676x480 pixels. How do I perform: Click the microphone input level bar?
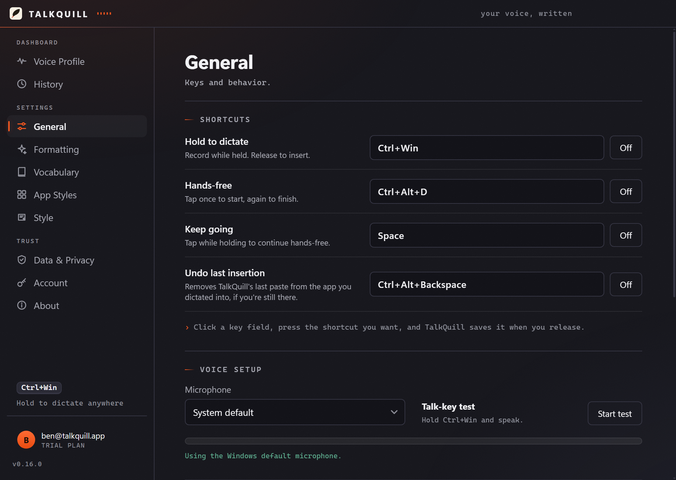point(413,441)
